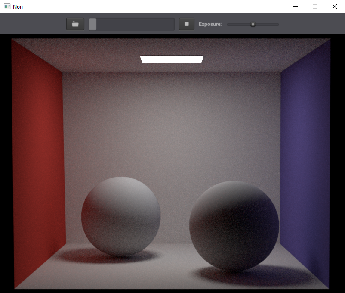Viewport: 345px width, 293px height.
Task: Close the Nori window
Action: (x=334, y=6)
